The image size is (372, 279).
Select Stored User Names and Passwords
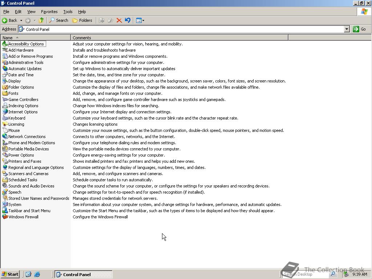tap(39, 198)
